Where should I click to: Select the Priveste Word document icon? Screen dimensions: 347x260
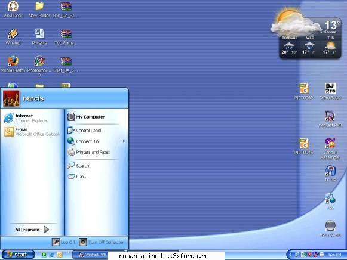coord(39,36)
